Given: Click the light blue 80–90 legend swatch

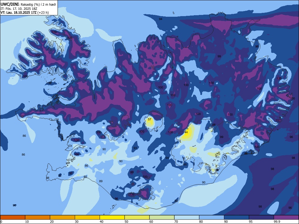Looking at the screenshot, I should (212, 217).
